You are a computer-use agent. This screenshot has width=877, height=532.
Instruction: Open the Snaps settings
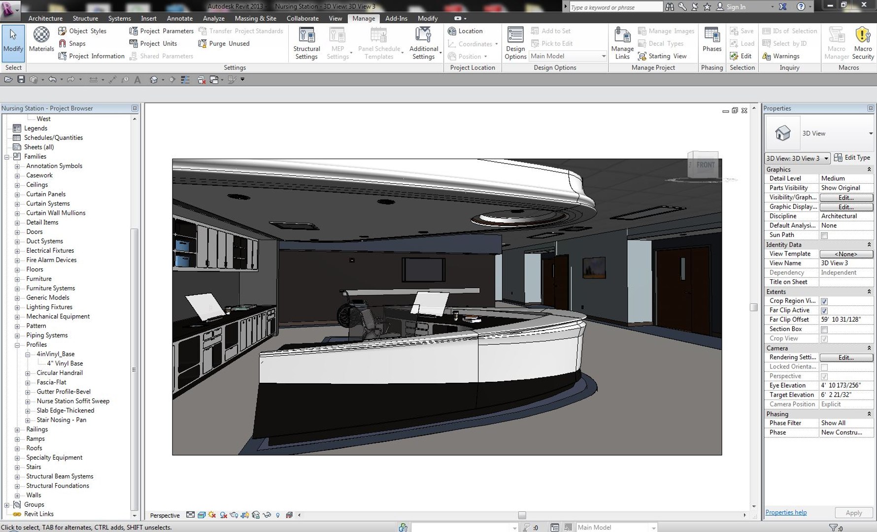[72, 43]
